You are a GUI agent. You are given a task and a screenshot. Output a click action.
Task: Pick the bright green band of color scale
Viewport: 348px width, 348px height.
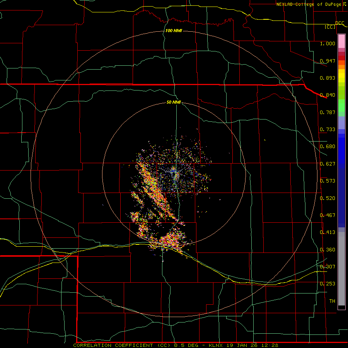(x=341, y=106)
